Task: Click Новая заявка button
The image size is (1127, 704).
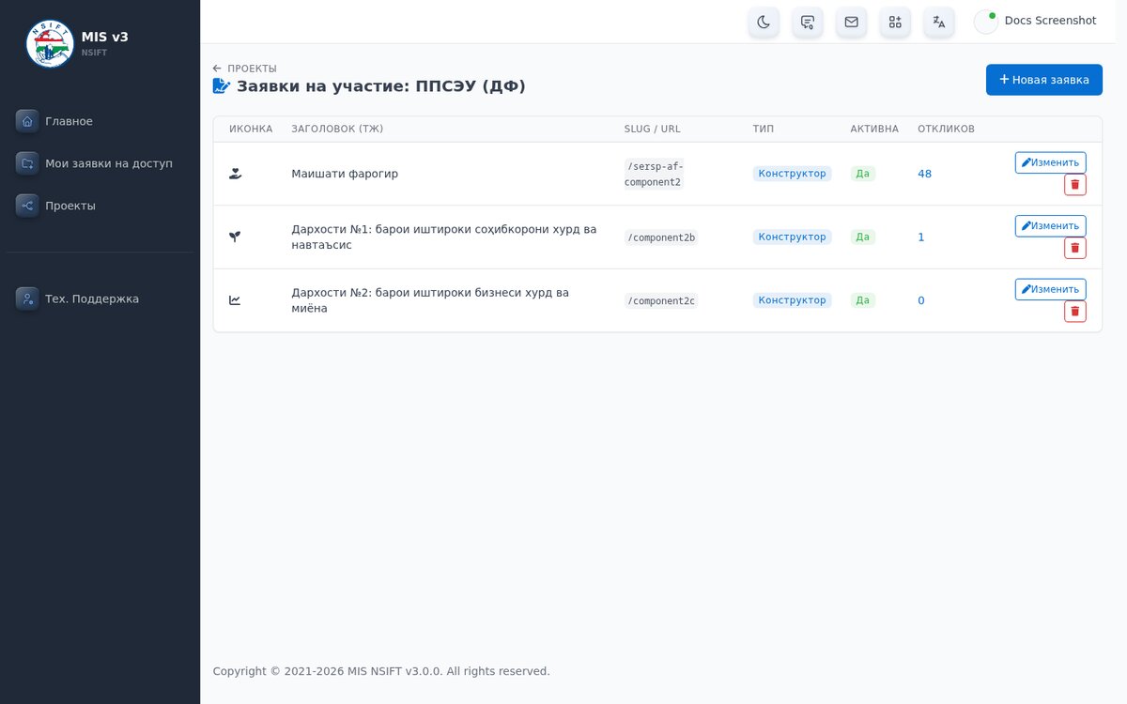Action: coord(1044,80)
